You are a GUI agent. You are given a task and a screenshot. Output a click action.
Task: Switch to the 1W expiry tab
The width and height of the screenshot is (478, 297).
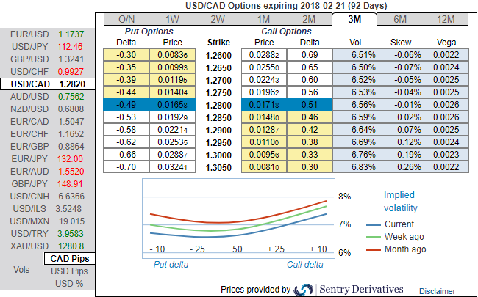coord(172,18)
